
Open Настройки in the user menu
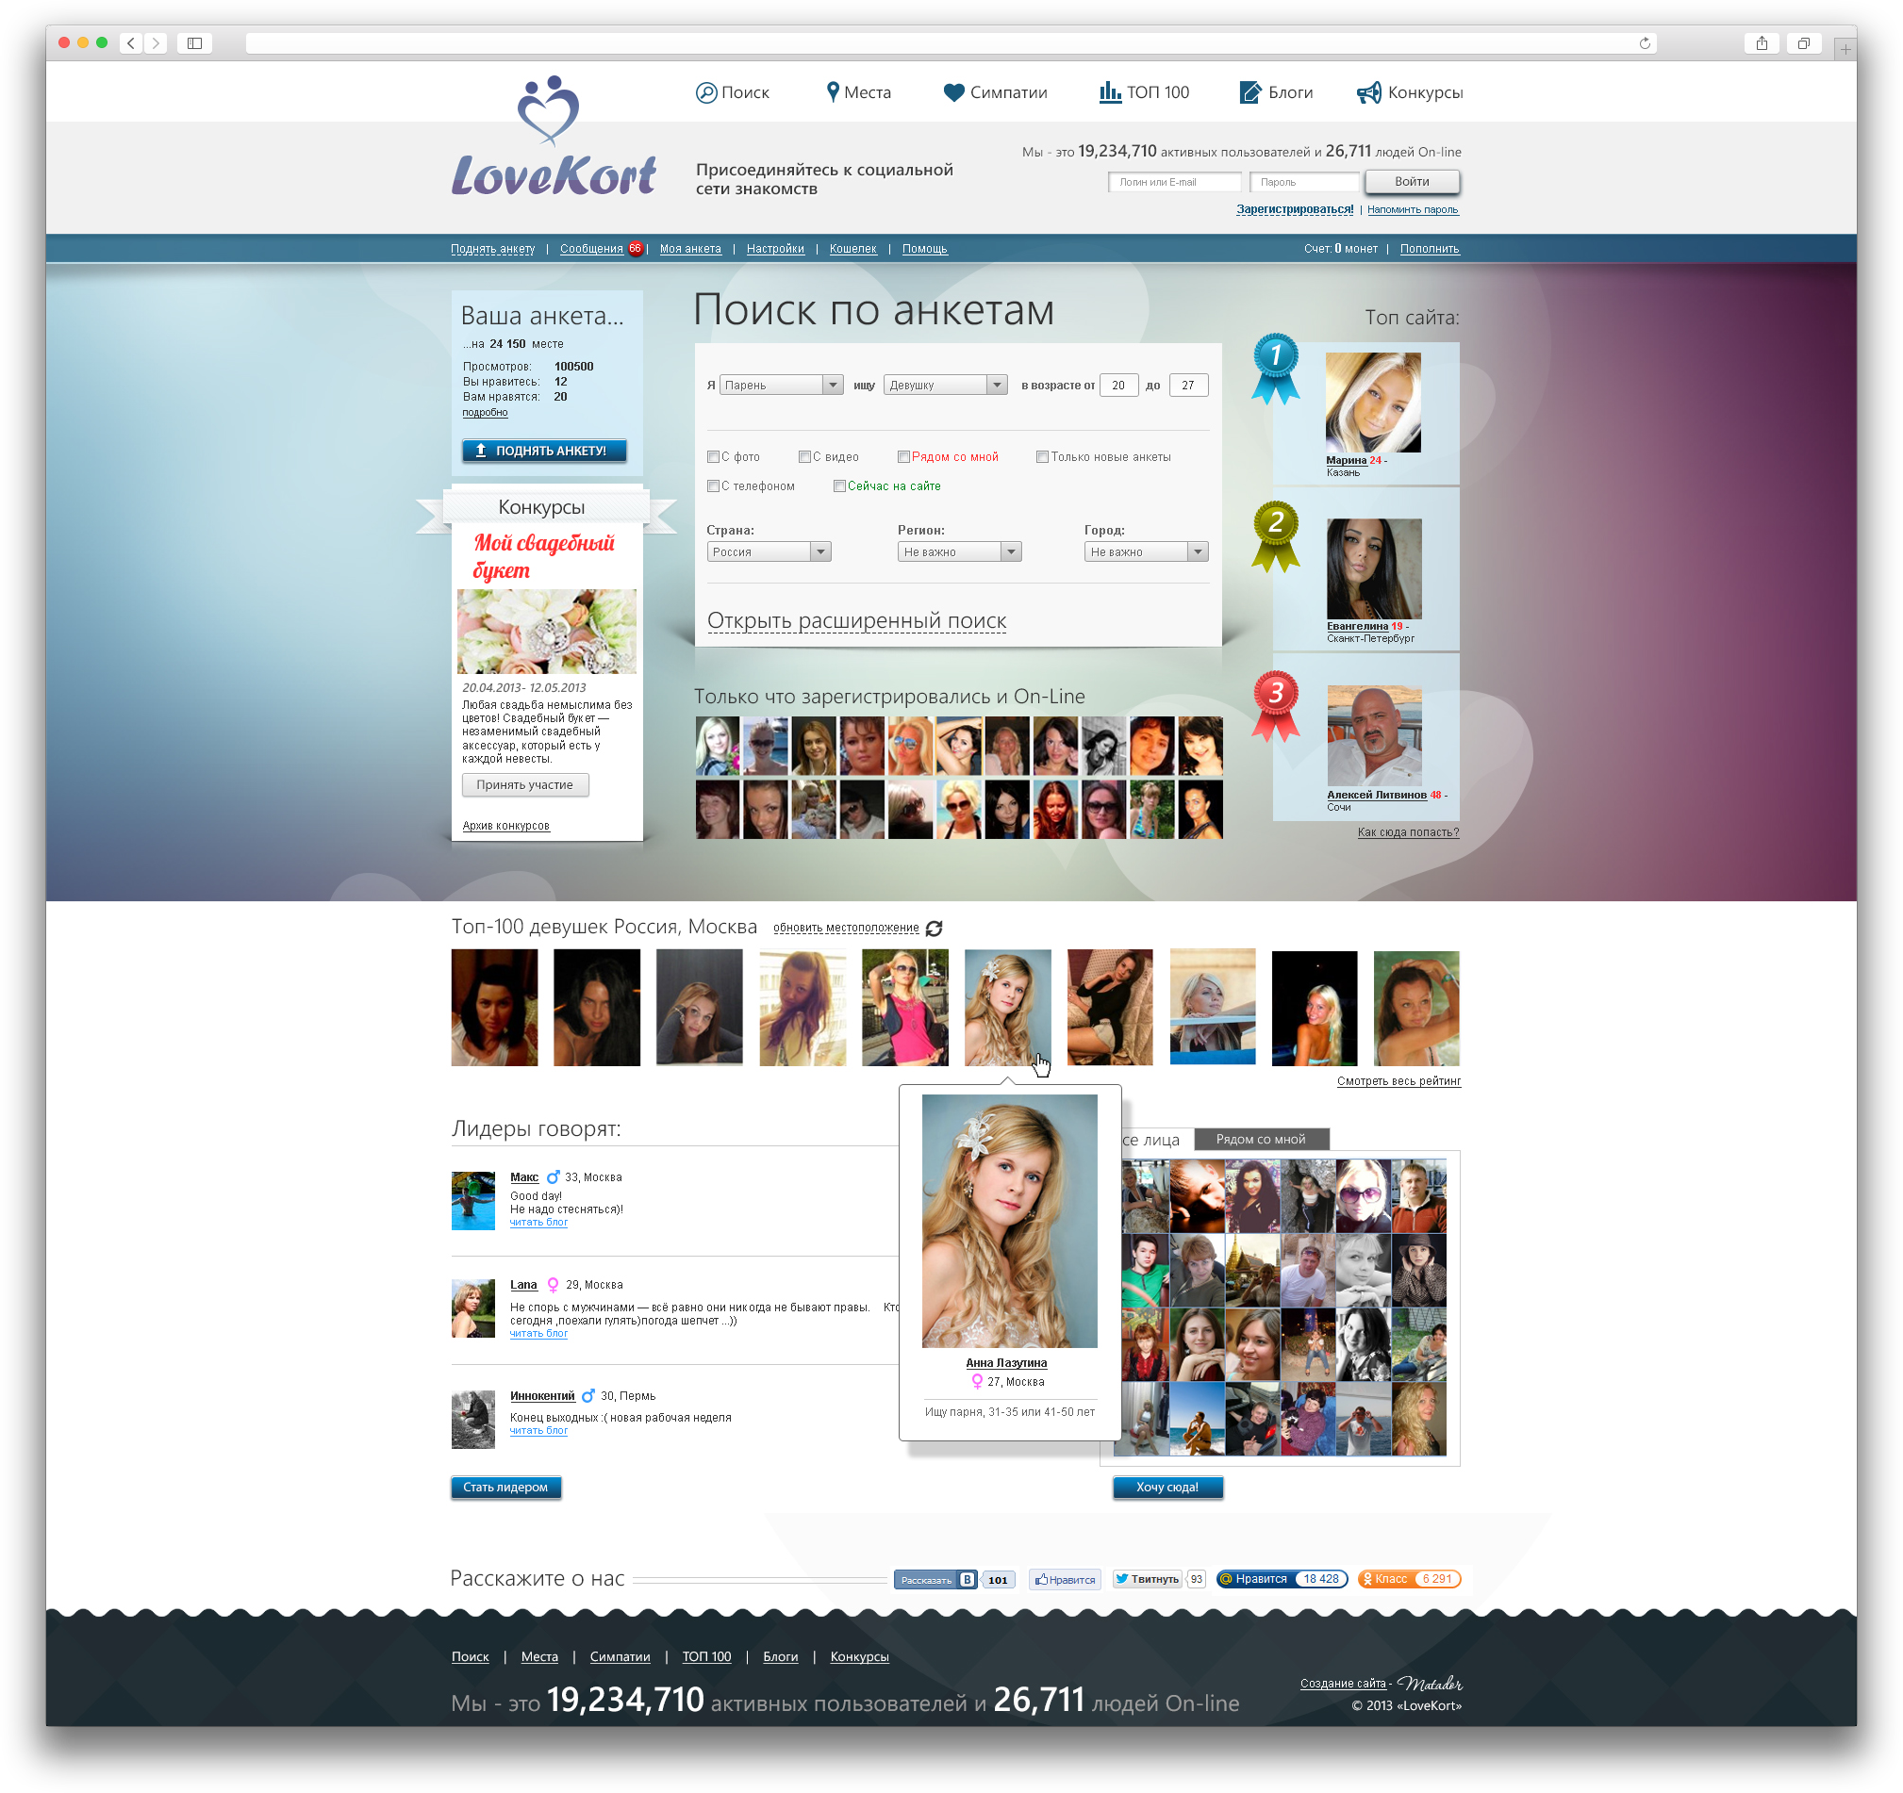(775, 249)
